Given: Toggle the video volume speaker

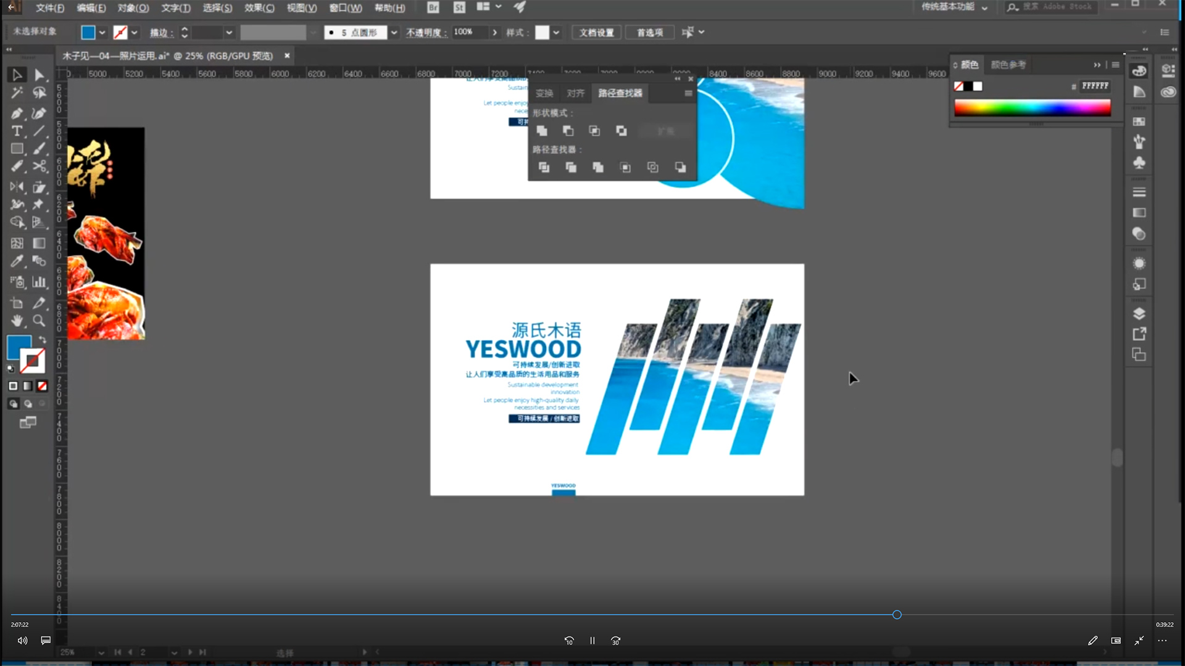Looking at the screenshot, I should pyautogui.click(x=22, y=641).
